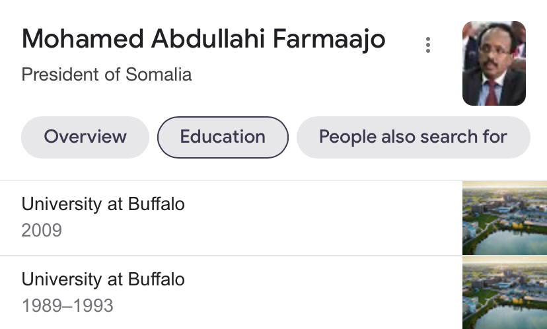Click the 1989–1993 date range text
The height and width of the screenshot is (329, 547).
pyautogui.click(x=67, y=306)
